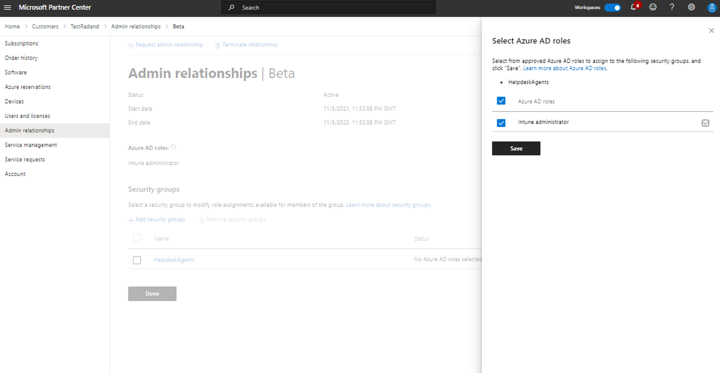Viewport: 720px width, 373px height.
Task: Click the start date value 11/5/2021
Action: [360, 109]
